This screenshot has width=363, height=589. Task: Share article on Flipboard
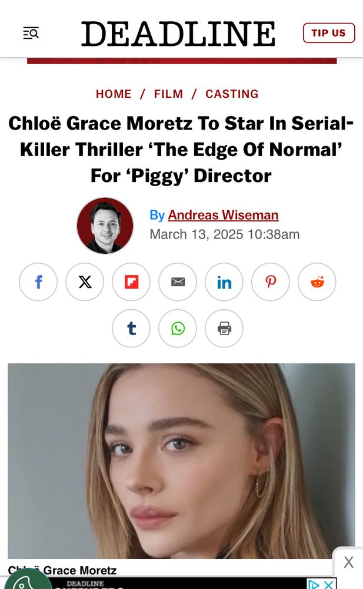131,282
